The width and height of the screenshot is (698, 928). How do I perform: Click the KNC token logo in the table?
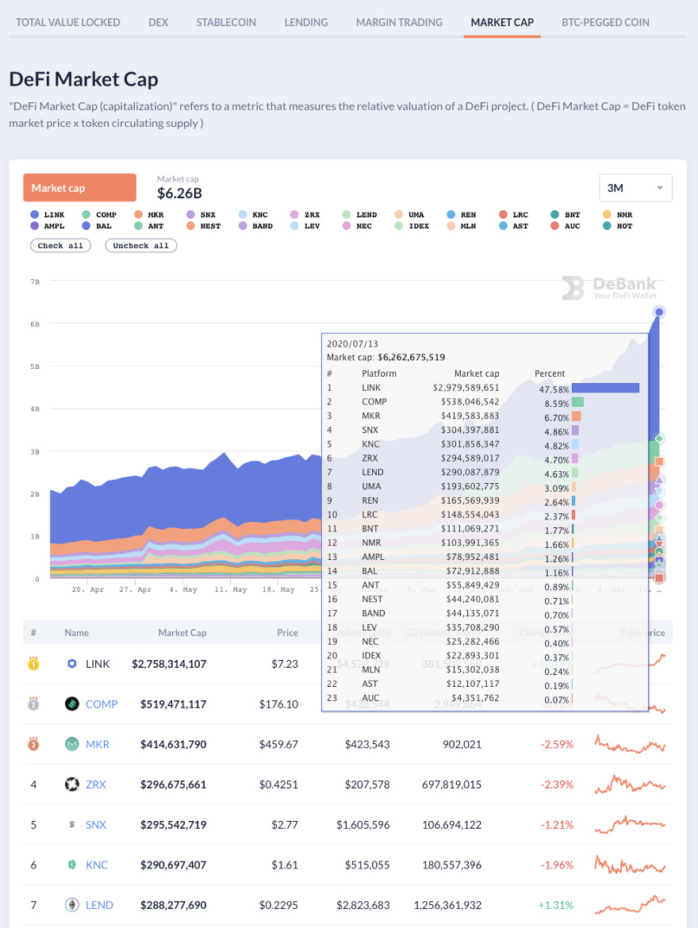point(71,865)
